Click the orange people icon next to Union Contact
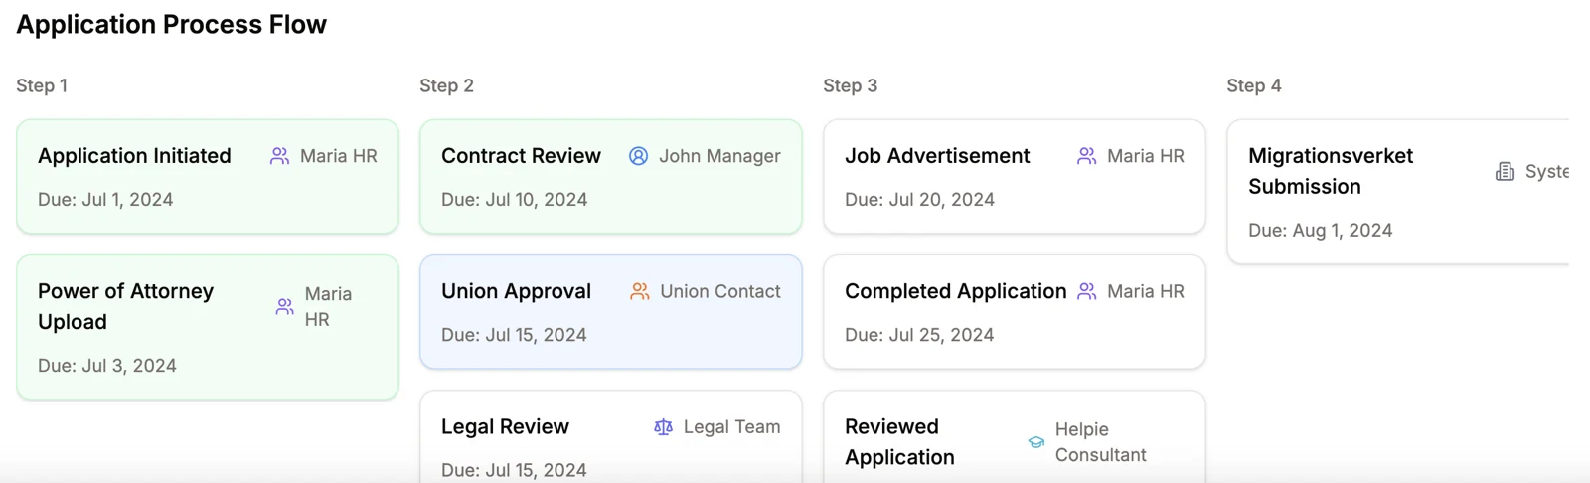Screen dimensions: 1590x483 point(640,291)
